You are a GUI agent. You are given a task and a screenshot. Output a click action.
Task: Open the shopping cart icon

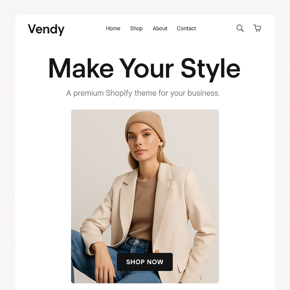(257, 28)
